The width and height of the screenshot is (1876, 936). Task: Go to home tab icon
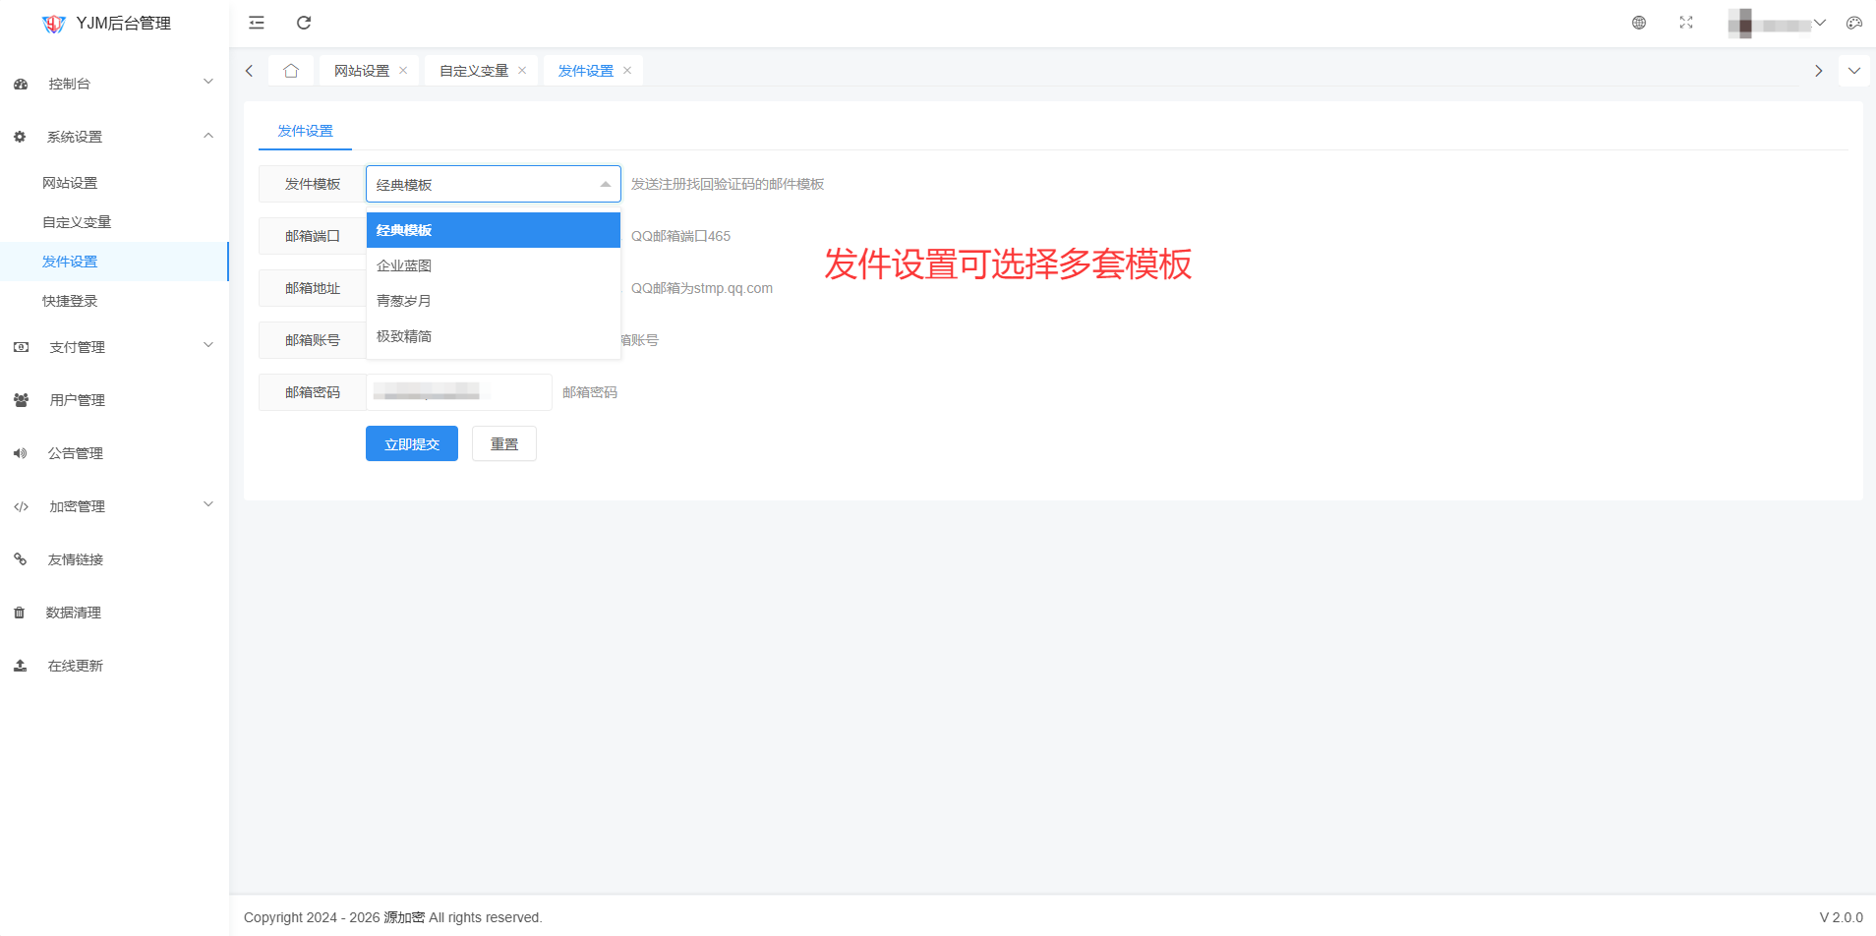tap(291, 71)
